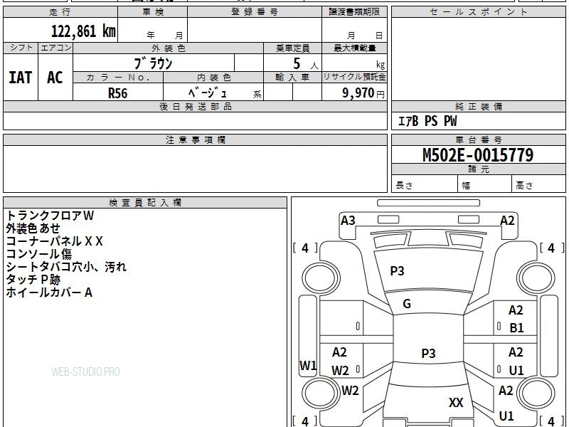Select the 走行 header cell
This screenshot has height=427, width=569.
click(60, 12)
